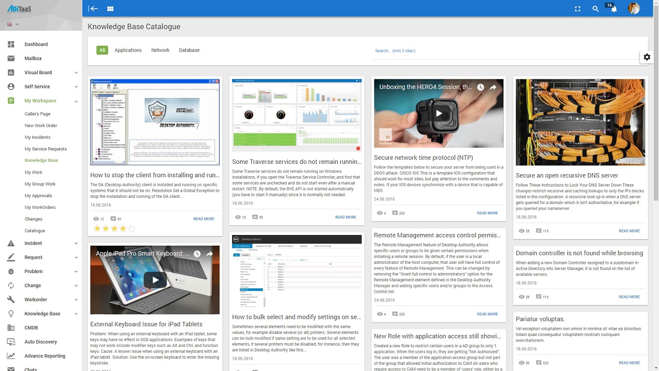Click Knowledge Base lightbulb icon
659x371 pixels.
coord(11,314)
